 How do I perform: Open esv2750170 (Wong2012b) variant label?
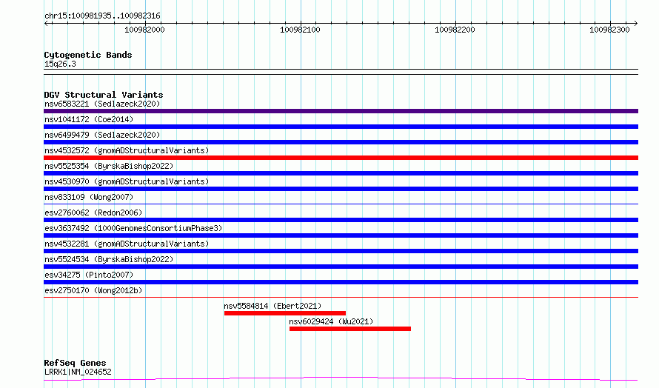click(x=93, y=290)
